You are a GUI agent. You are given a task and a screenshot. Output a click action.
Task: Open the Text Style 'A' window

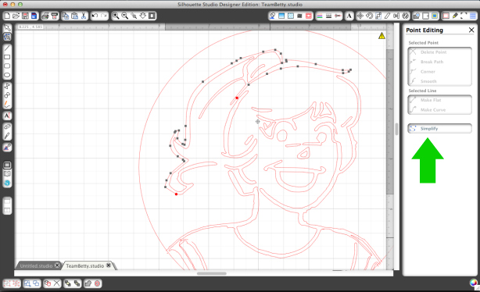[x=349, y=16]
